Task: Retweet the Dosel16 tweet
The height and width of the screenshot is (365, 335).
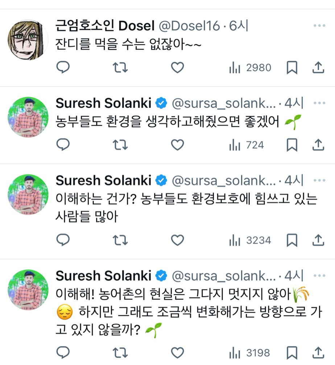Action: pyautogui.click(x=120, y=67)
